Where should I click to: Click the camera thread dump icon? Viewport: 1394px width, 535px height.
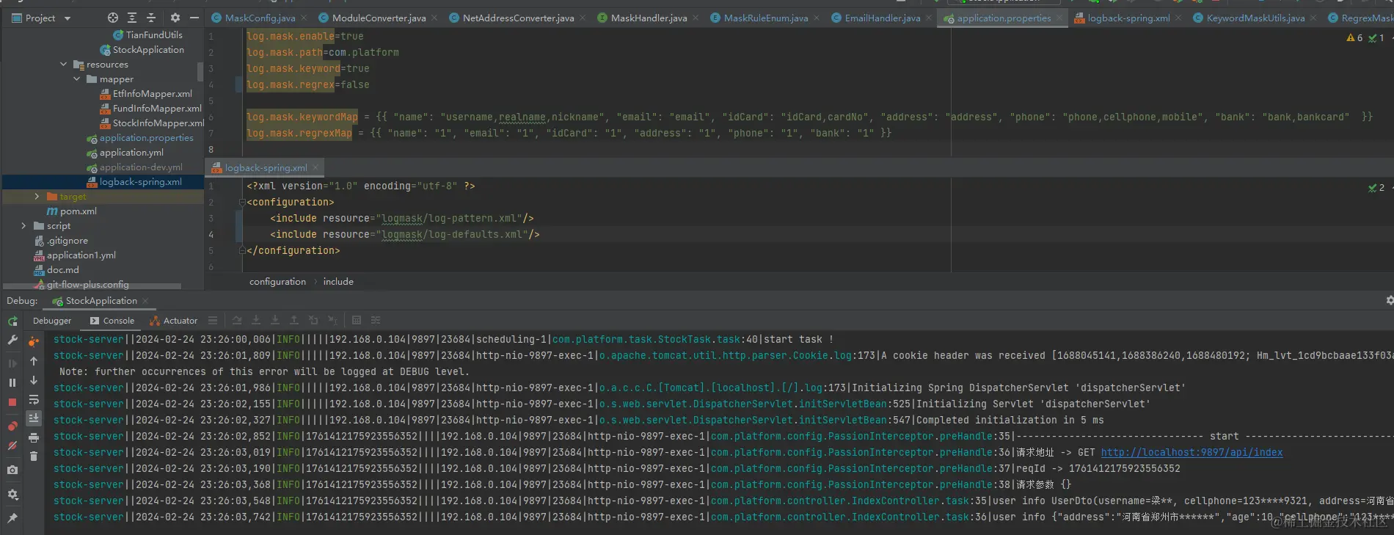12,470
